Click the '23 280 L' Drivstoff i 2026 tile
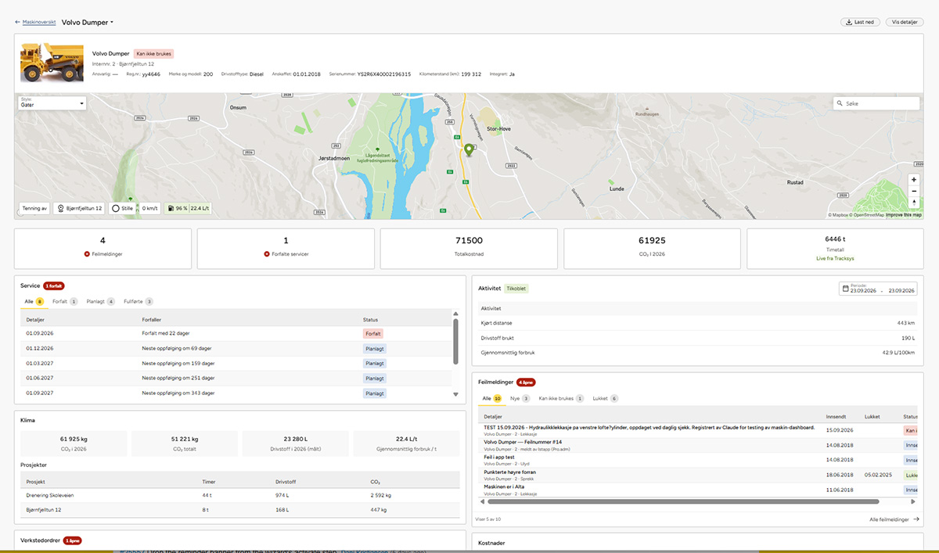Image resolution: width=939 pixels, height=553 pixels. click(296, 443)
